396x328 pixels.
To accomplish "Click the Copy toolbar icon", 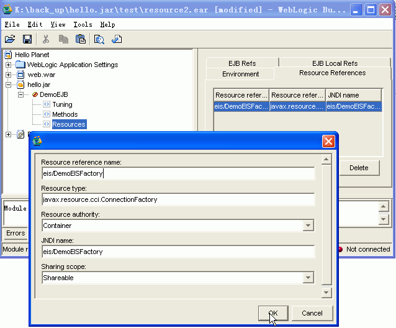I will (63, 39).
